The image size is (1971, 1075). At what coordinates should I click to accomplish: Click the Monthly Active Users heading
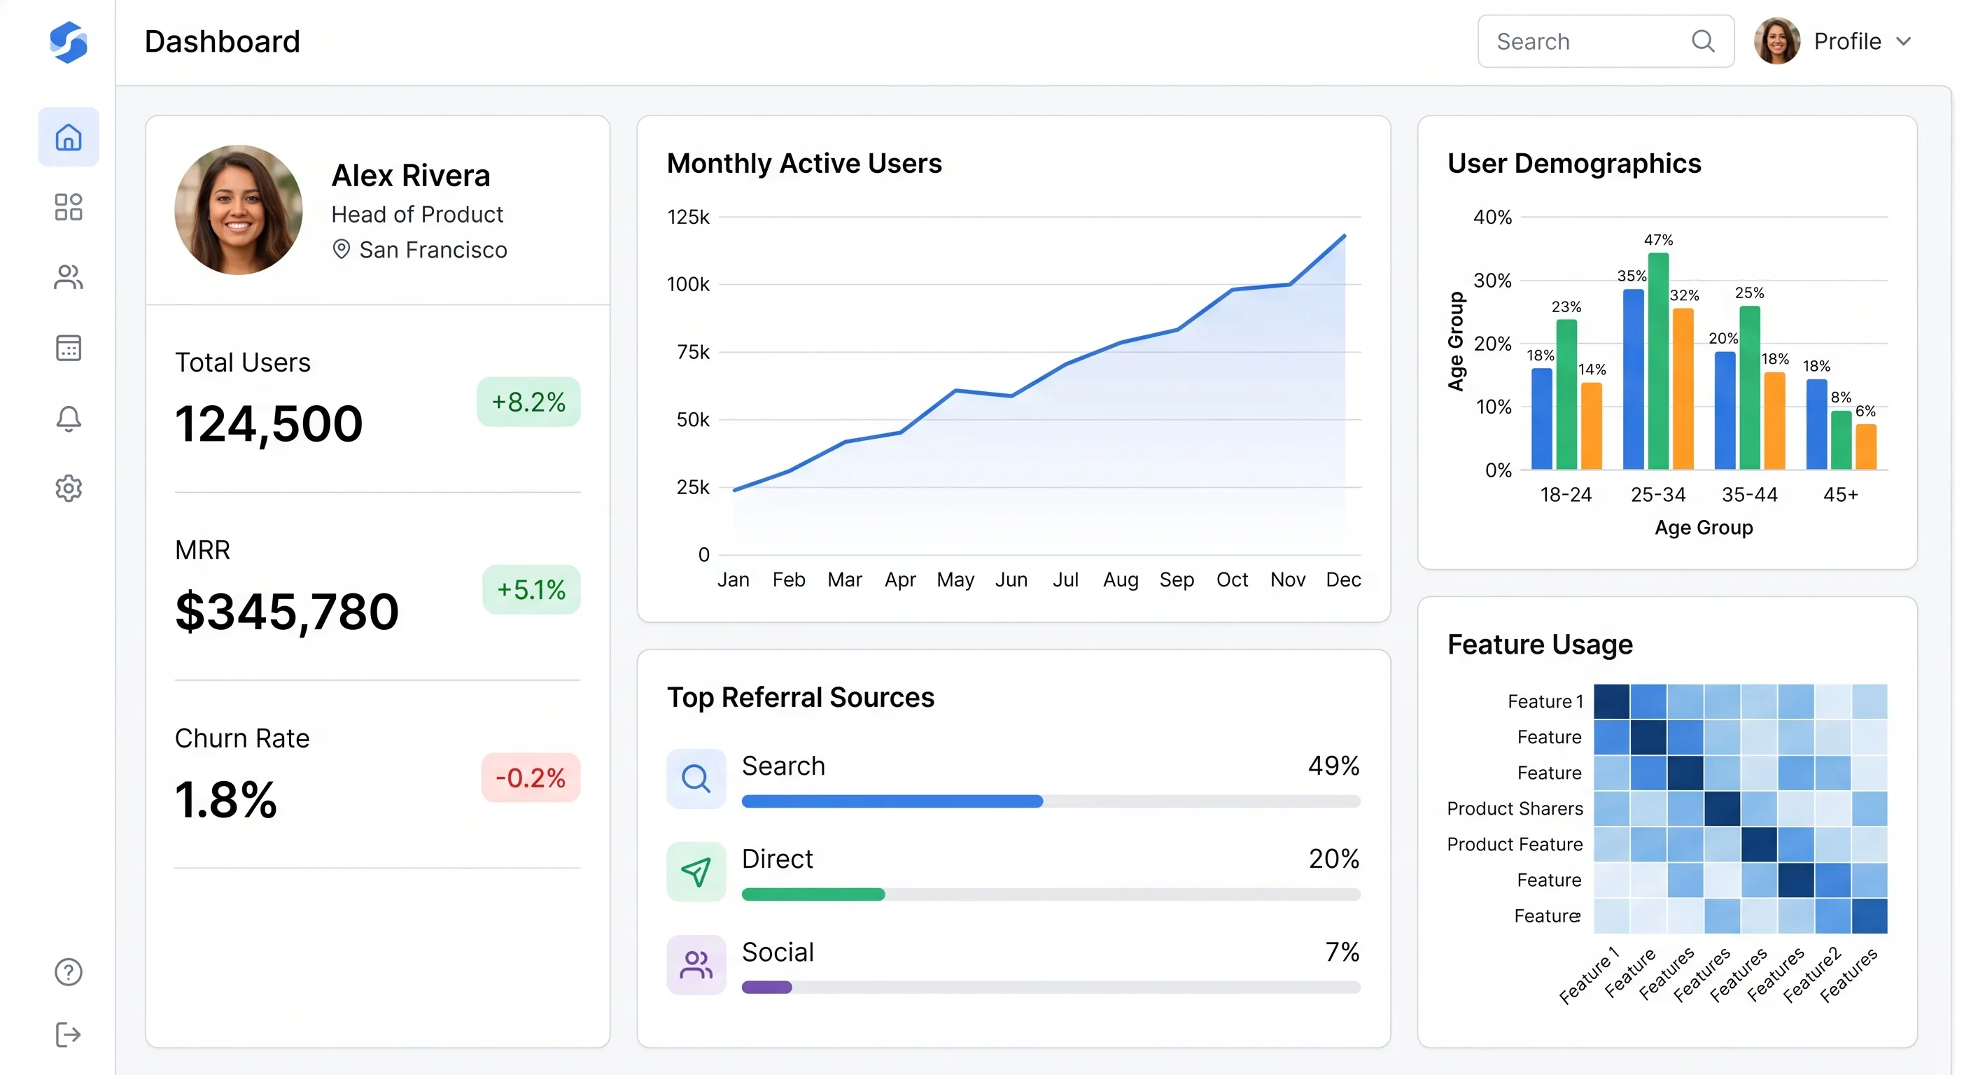(804, 163)
